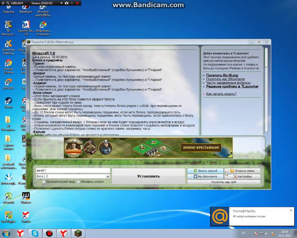This screenshot has width=297, height=238.
Task: Click the RU language indicator in tray
Action: [x=244, y=233]
